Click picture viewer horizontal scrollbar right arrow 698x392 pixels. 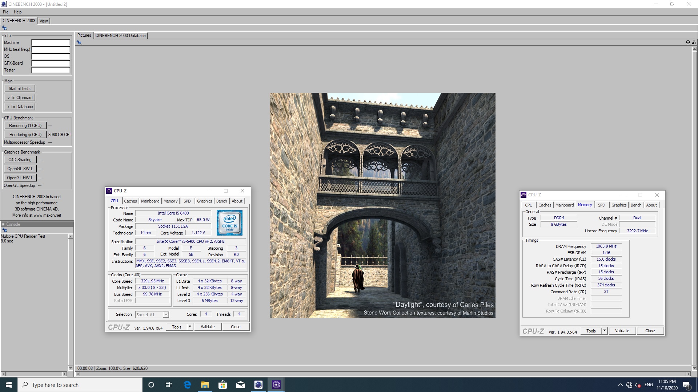coord(688,374)
